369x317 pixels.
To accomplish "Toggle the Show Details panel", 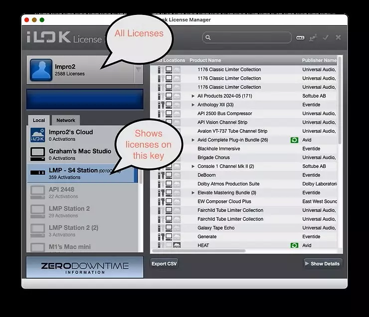I will point(322,264).
